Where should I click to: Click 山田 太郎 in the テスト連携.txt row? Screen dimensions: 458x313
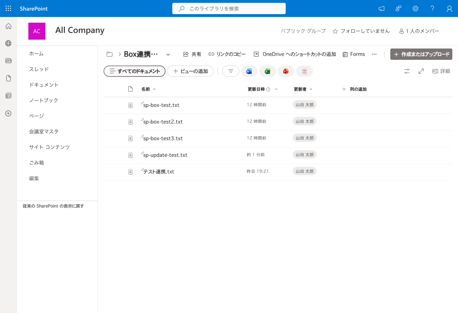305,171
